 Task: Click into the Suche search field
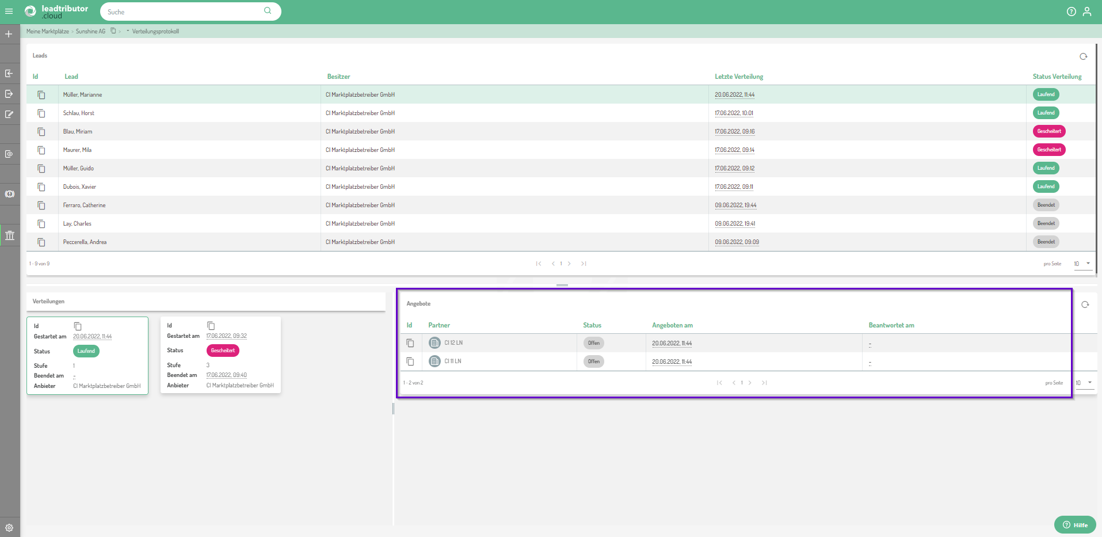184,12
